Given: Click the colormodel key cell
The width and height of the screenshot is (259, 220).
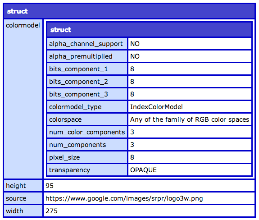Looking at the screenshot, I should 23,99.
